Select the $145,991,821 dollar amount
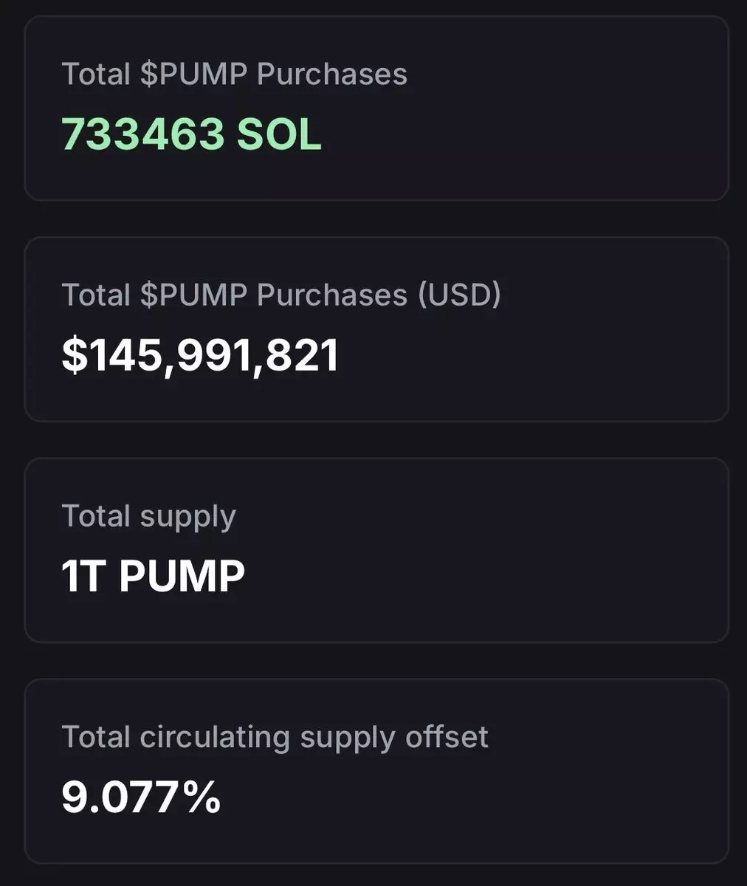Image resolution: width=747 pixels, height=886 pixels. click(200, 356)
